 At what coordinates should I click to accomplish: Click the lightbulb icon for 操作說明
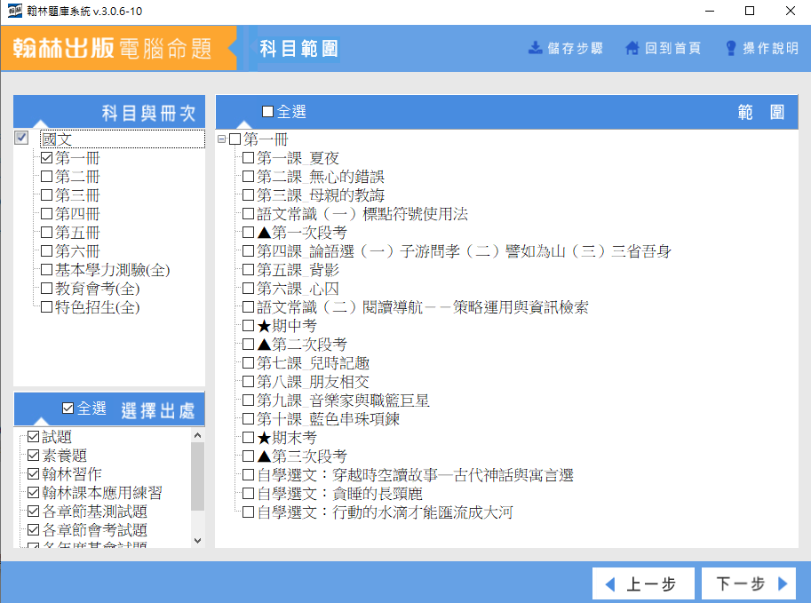731,48
